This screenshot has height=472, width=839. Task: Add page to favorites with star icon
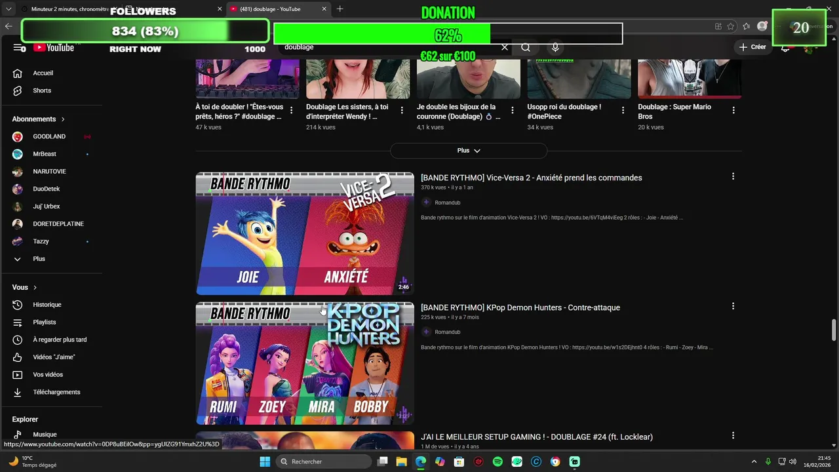(x=731, y=26)
